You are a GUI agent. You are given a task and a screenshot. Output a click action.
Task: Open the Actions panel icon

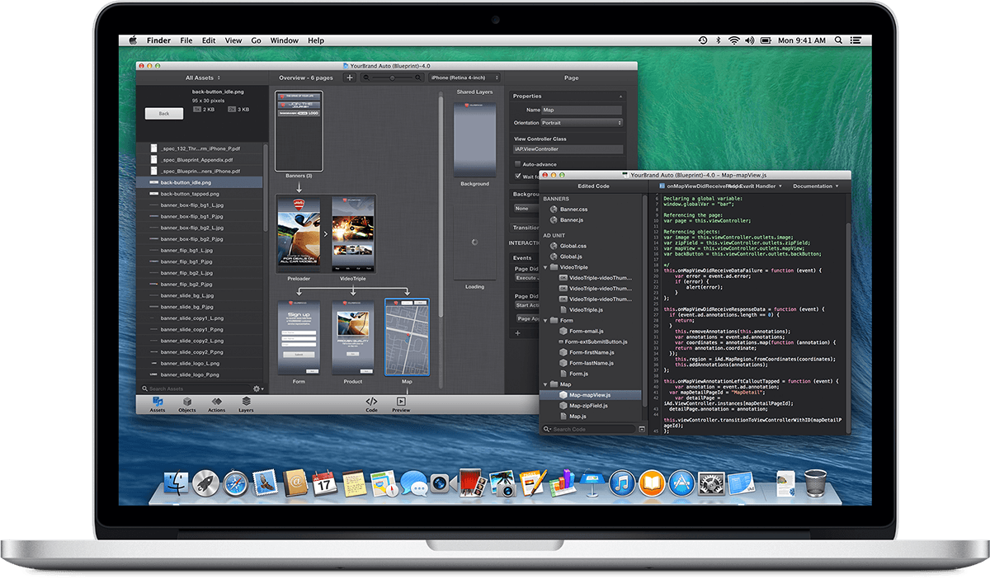pos(216,404)
